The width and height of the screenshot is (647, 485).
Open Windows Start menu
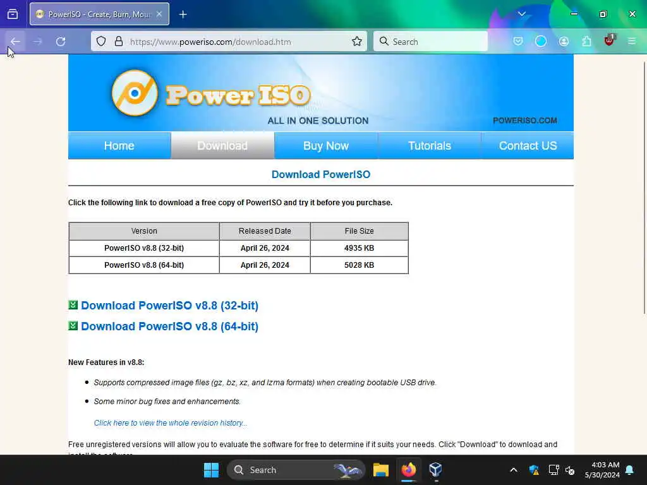point(211,470)
